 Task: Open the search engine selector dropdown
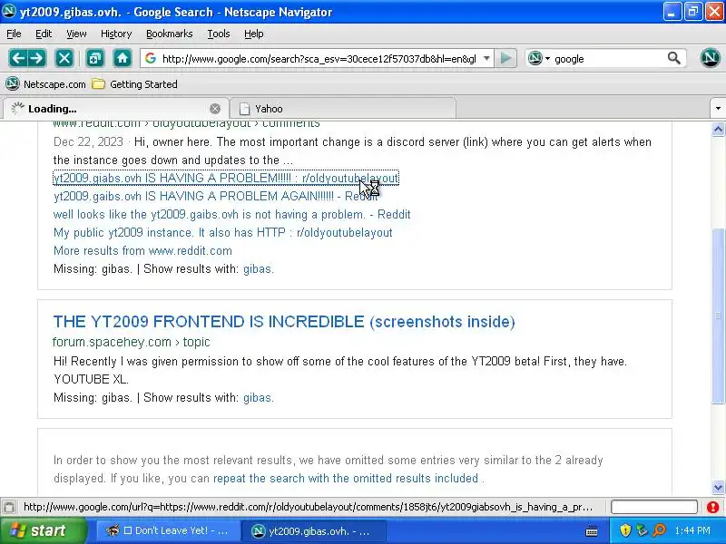(x=547, y=58)
